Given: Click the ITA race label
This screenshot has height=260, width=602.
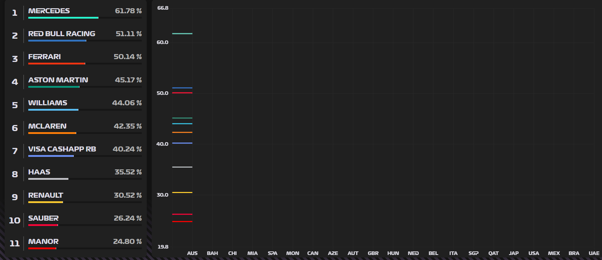Looking at the screenshot, I should tap(453, 253).
